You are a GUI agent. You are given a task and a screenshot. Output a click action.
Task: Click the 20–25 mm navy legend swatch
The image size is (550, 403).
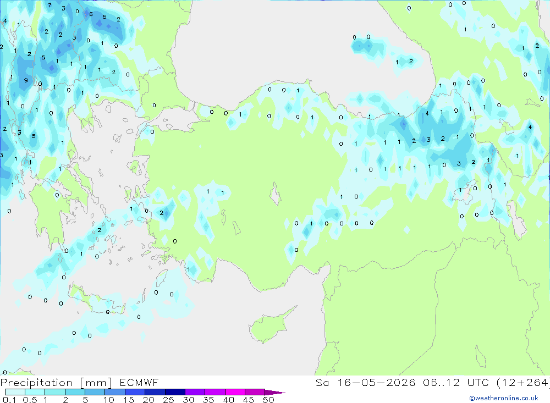tap(155, 392)
